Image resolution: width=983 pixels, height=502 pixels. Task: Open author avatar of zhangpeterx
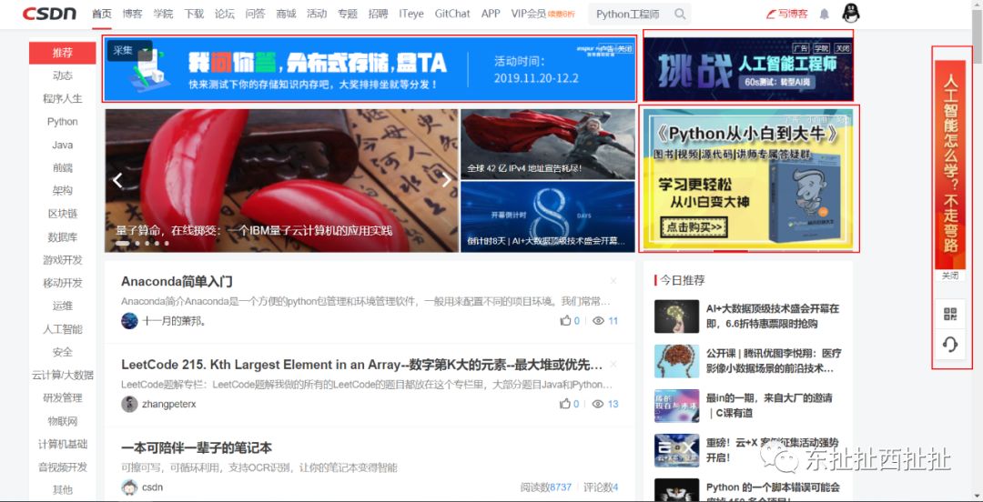(129, 404)
